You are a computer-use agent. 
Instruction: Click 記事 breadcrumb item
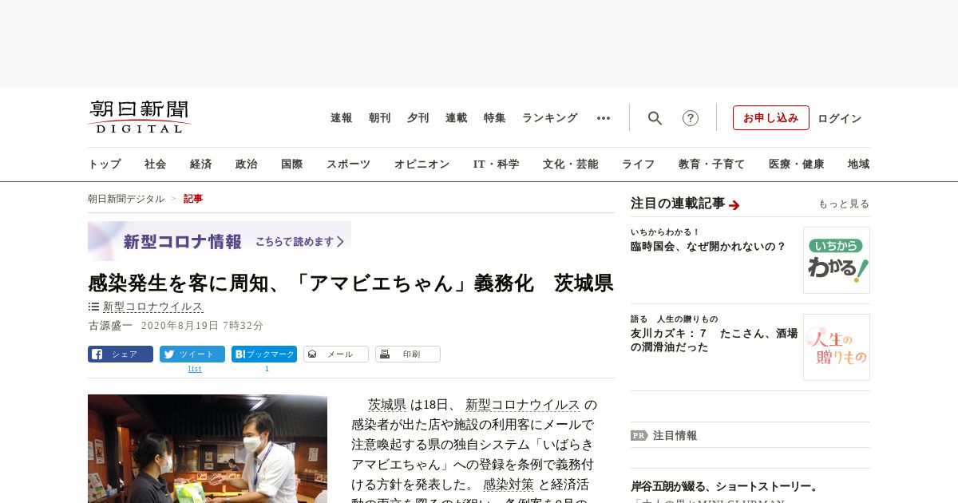[193, 199]
